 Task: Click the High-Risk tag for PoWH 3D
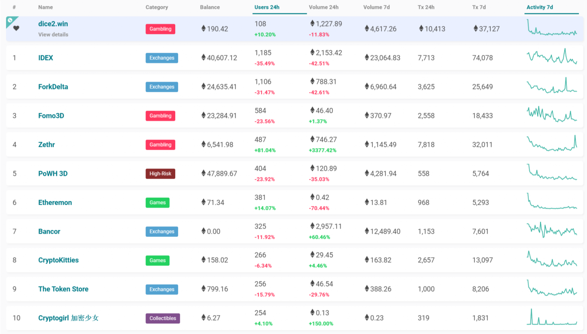(160, 174)
